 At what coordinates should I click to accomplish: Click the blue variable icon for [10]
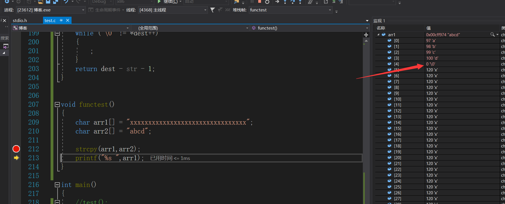point(389,99)
